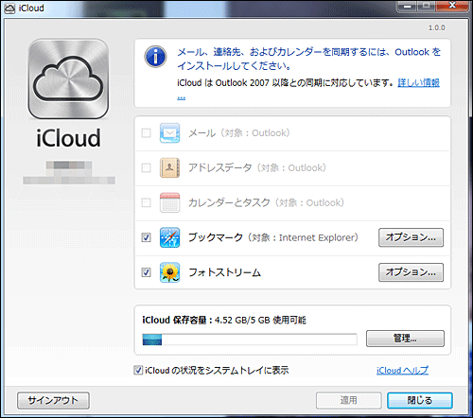The image size is (473, 418).
Task: Open the iCloud ヘルプ link
Action: (402, 371)
